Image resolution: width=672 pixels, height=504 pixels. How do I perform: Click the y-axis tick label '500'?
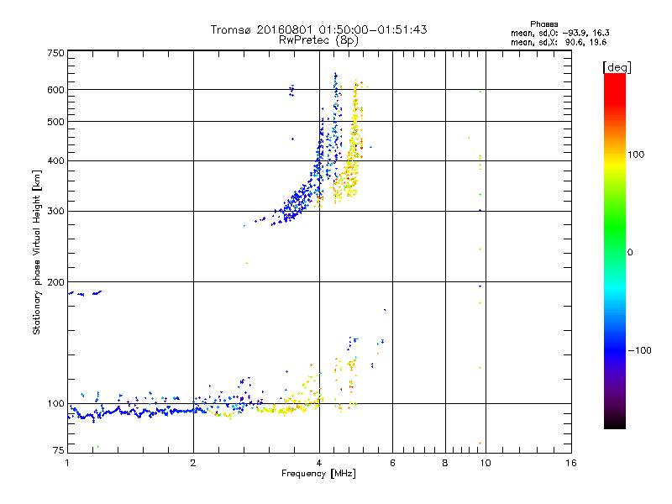(55, 122)
